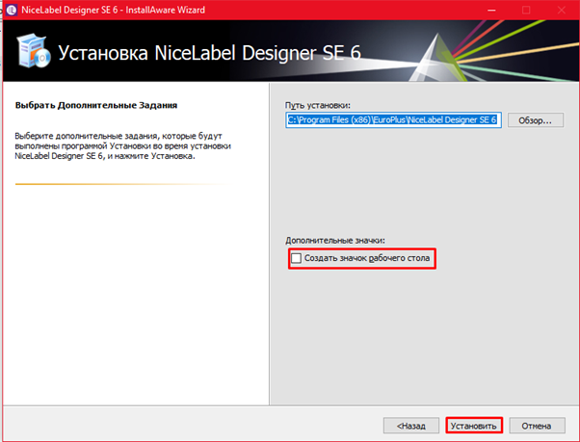Viewport: 580px width, 442px height.
Task: Click the installer box-and-disc icon in banner
Action: pyautogui.click(x=34, y=51)
